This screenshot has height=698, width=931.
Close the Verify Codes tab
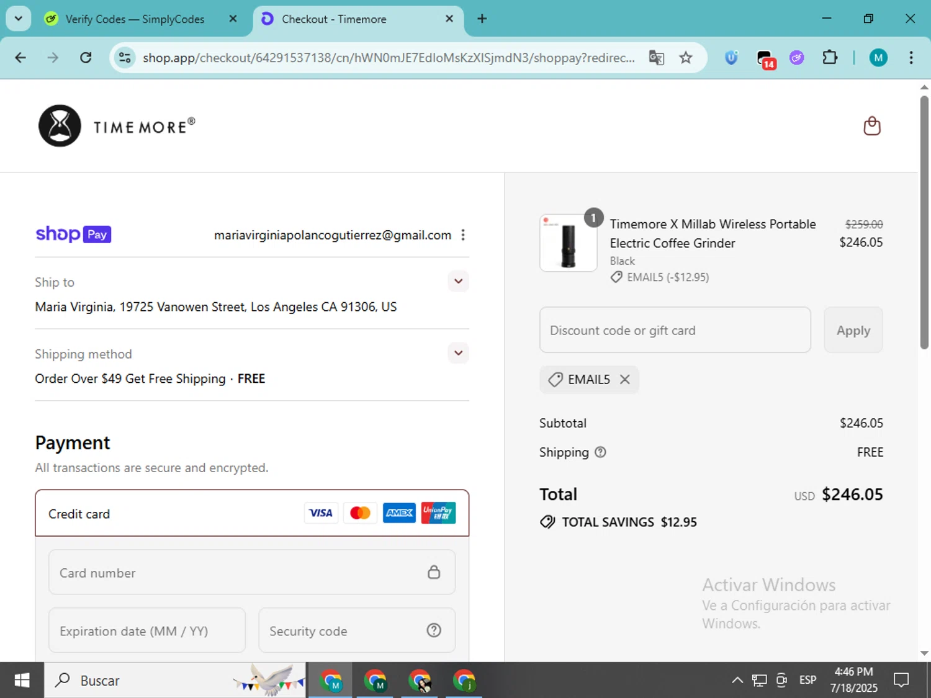[233, 19]
